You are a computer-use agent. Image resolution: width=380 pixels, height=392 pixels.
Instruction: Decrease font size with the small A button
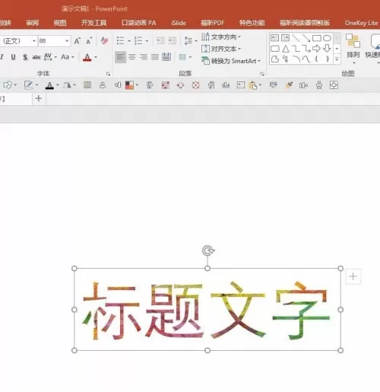pos(89,41)
